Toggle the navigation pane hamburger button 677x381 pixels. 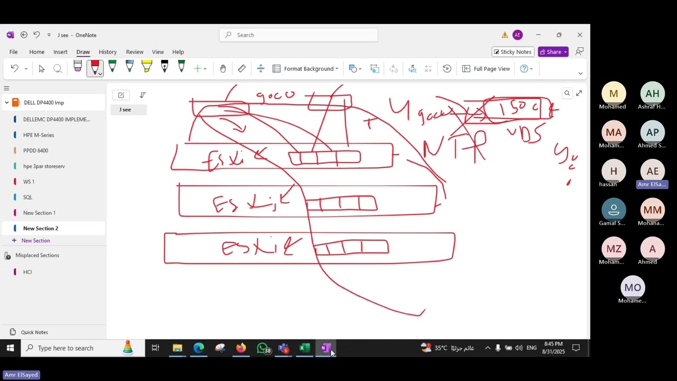click(6, 88)
